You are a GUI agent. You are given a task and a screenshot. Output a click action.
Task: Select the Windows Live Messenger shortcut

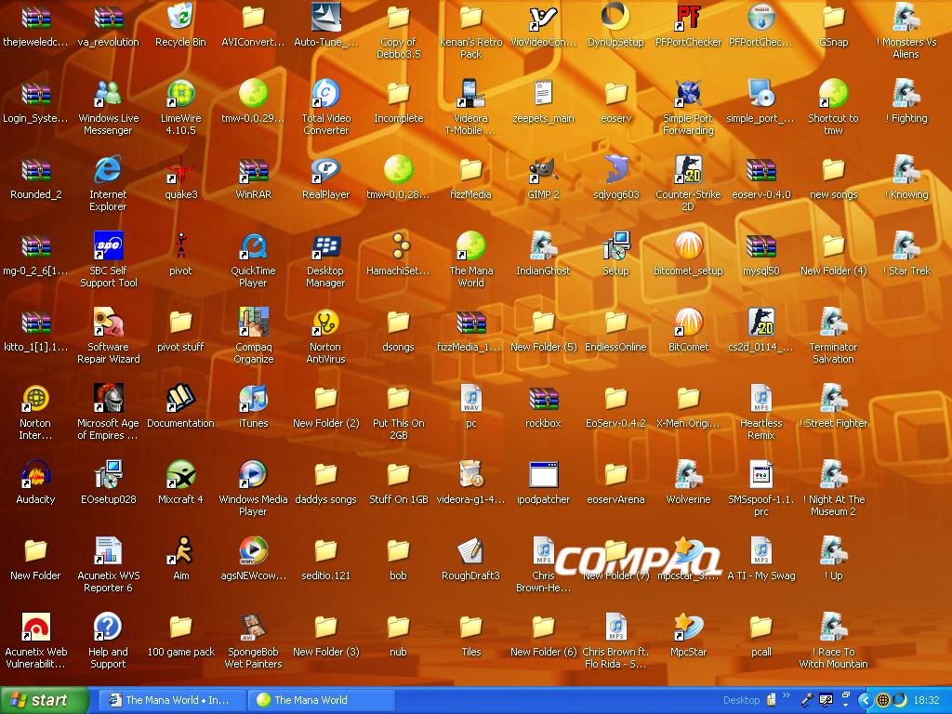108,94
